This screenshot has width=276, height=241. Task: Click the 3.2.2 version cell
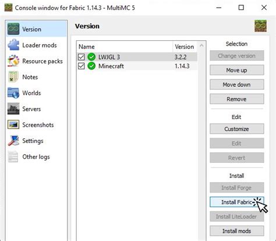(x=181, y=57)
